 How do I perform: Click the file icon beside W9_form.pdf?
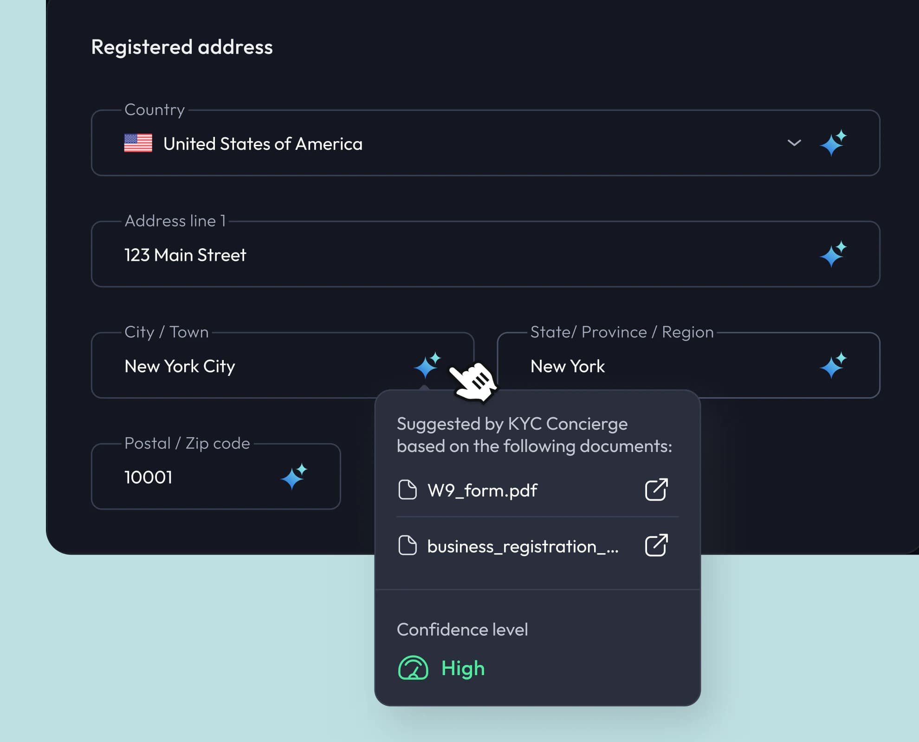tap(408, 490)
